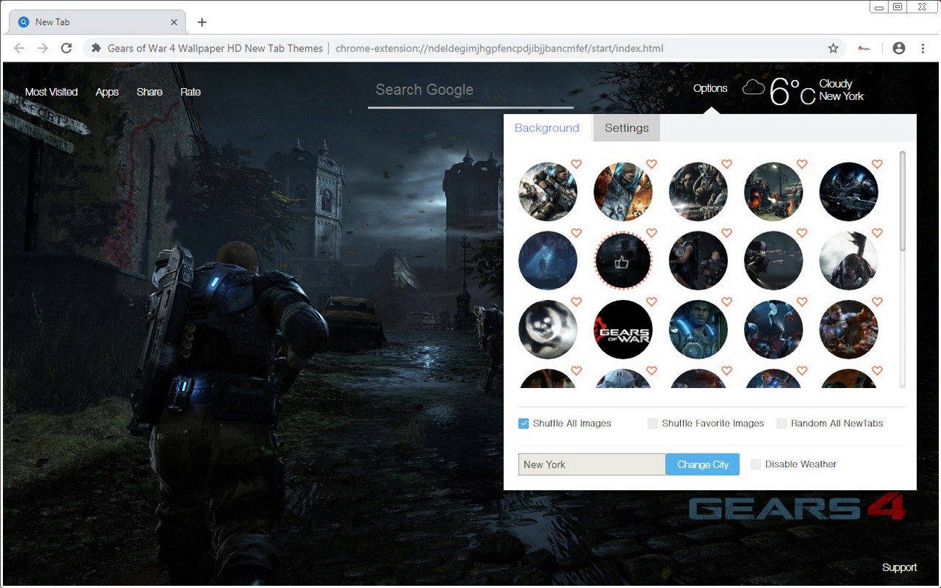The width and height of the screenshot is (941, 588).
Task: Open Most Visited menu
Action: [x=51, y=92]
